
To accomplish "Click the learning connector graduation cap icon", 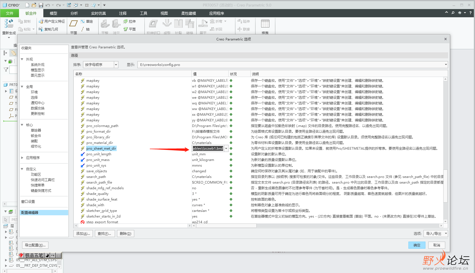I will click(460, 13).
